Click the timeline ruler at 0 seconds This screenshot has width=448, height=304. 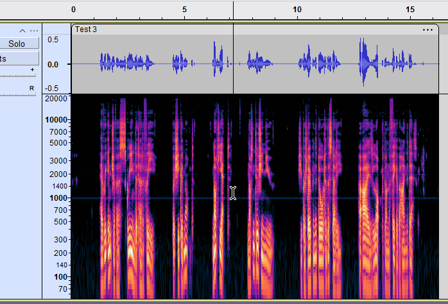click(x=73, y=10)
